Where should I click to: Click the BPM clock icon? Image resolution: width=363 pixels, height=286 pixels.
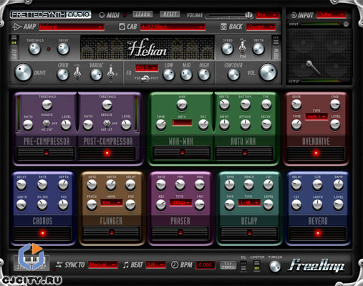[175, 264]
